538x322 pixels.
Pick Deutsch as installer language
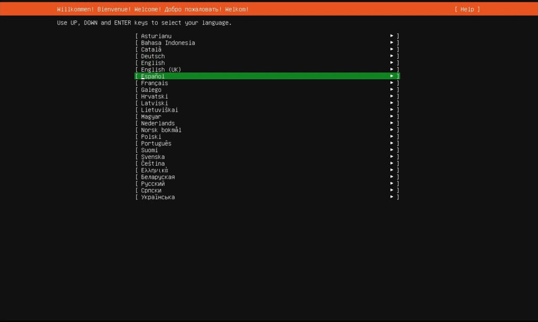(x=152, y=56)
